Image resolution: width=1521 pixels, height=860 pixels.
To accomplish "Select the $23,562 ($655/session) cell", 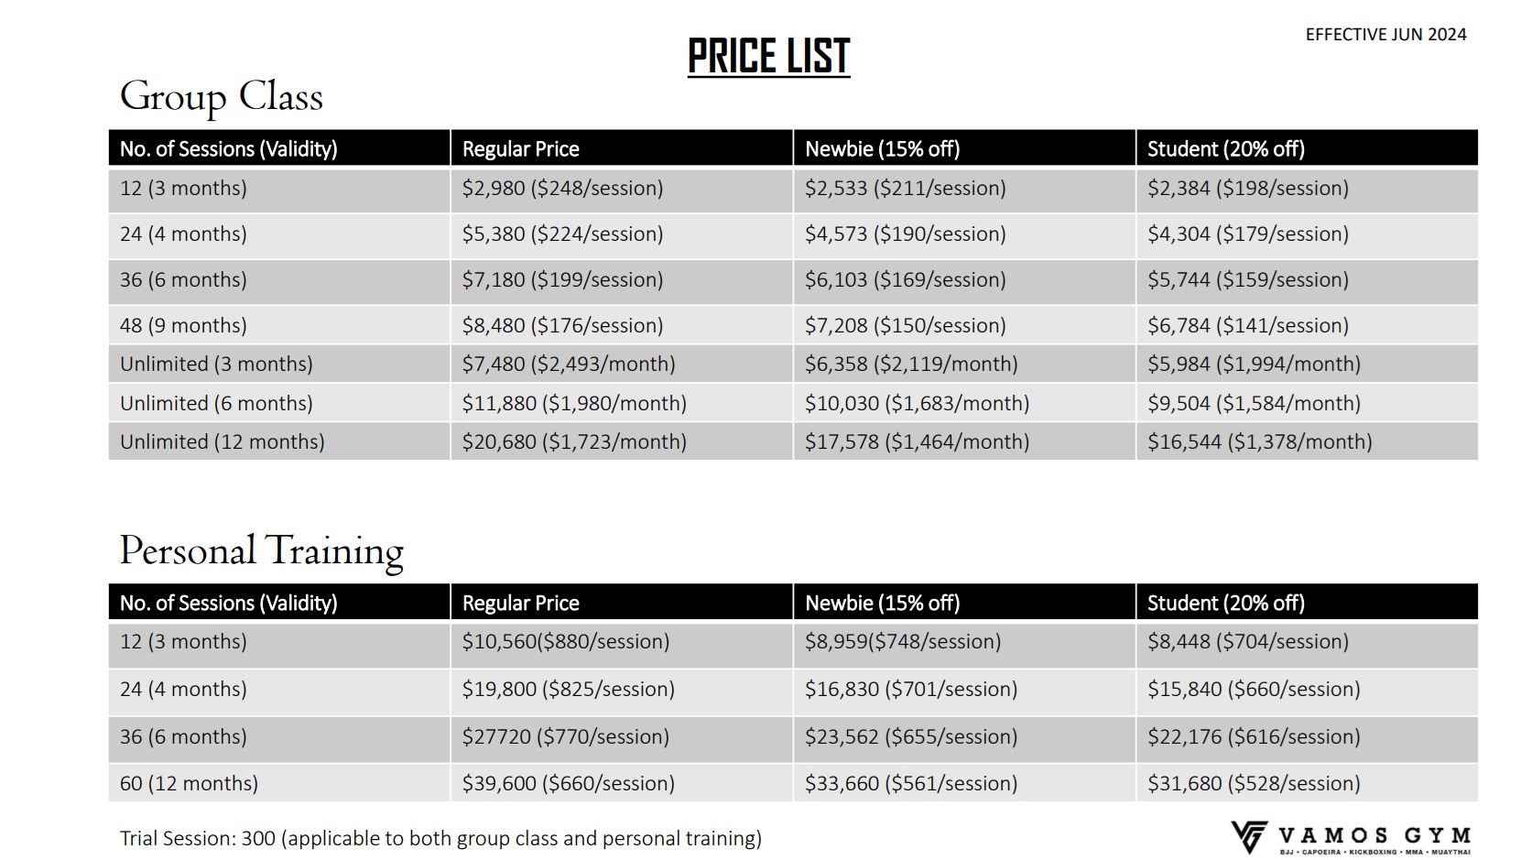I will pos(911,737).
